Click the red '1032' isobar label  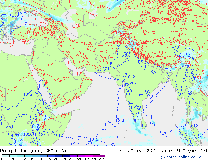point(172,12)
